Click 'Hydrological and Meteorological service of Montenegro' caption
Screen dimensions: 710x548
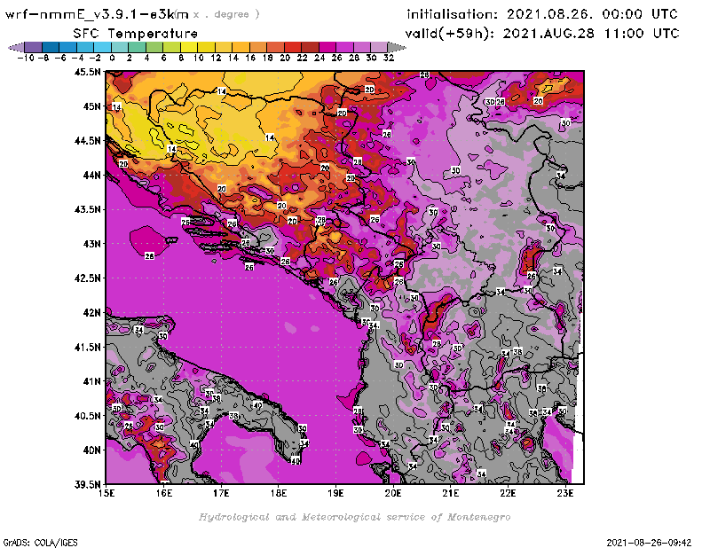pos(354,517)
